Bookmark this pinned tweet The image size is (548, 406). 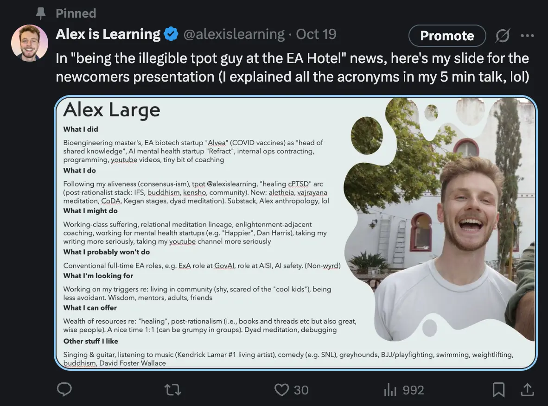pos(498,390)
